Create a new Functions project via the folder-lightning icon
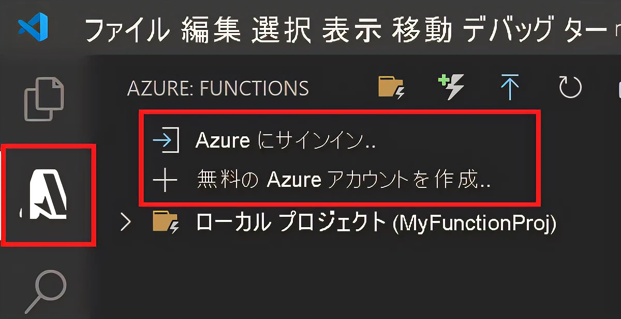Image resolution: width=621 pixels, height=319 pixels. (392, 87)
